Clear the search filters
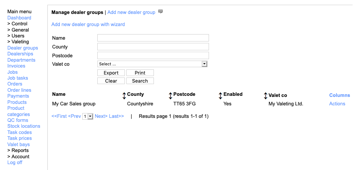This screenshot has width=357, height=170. point(111,81)
